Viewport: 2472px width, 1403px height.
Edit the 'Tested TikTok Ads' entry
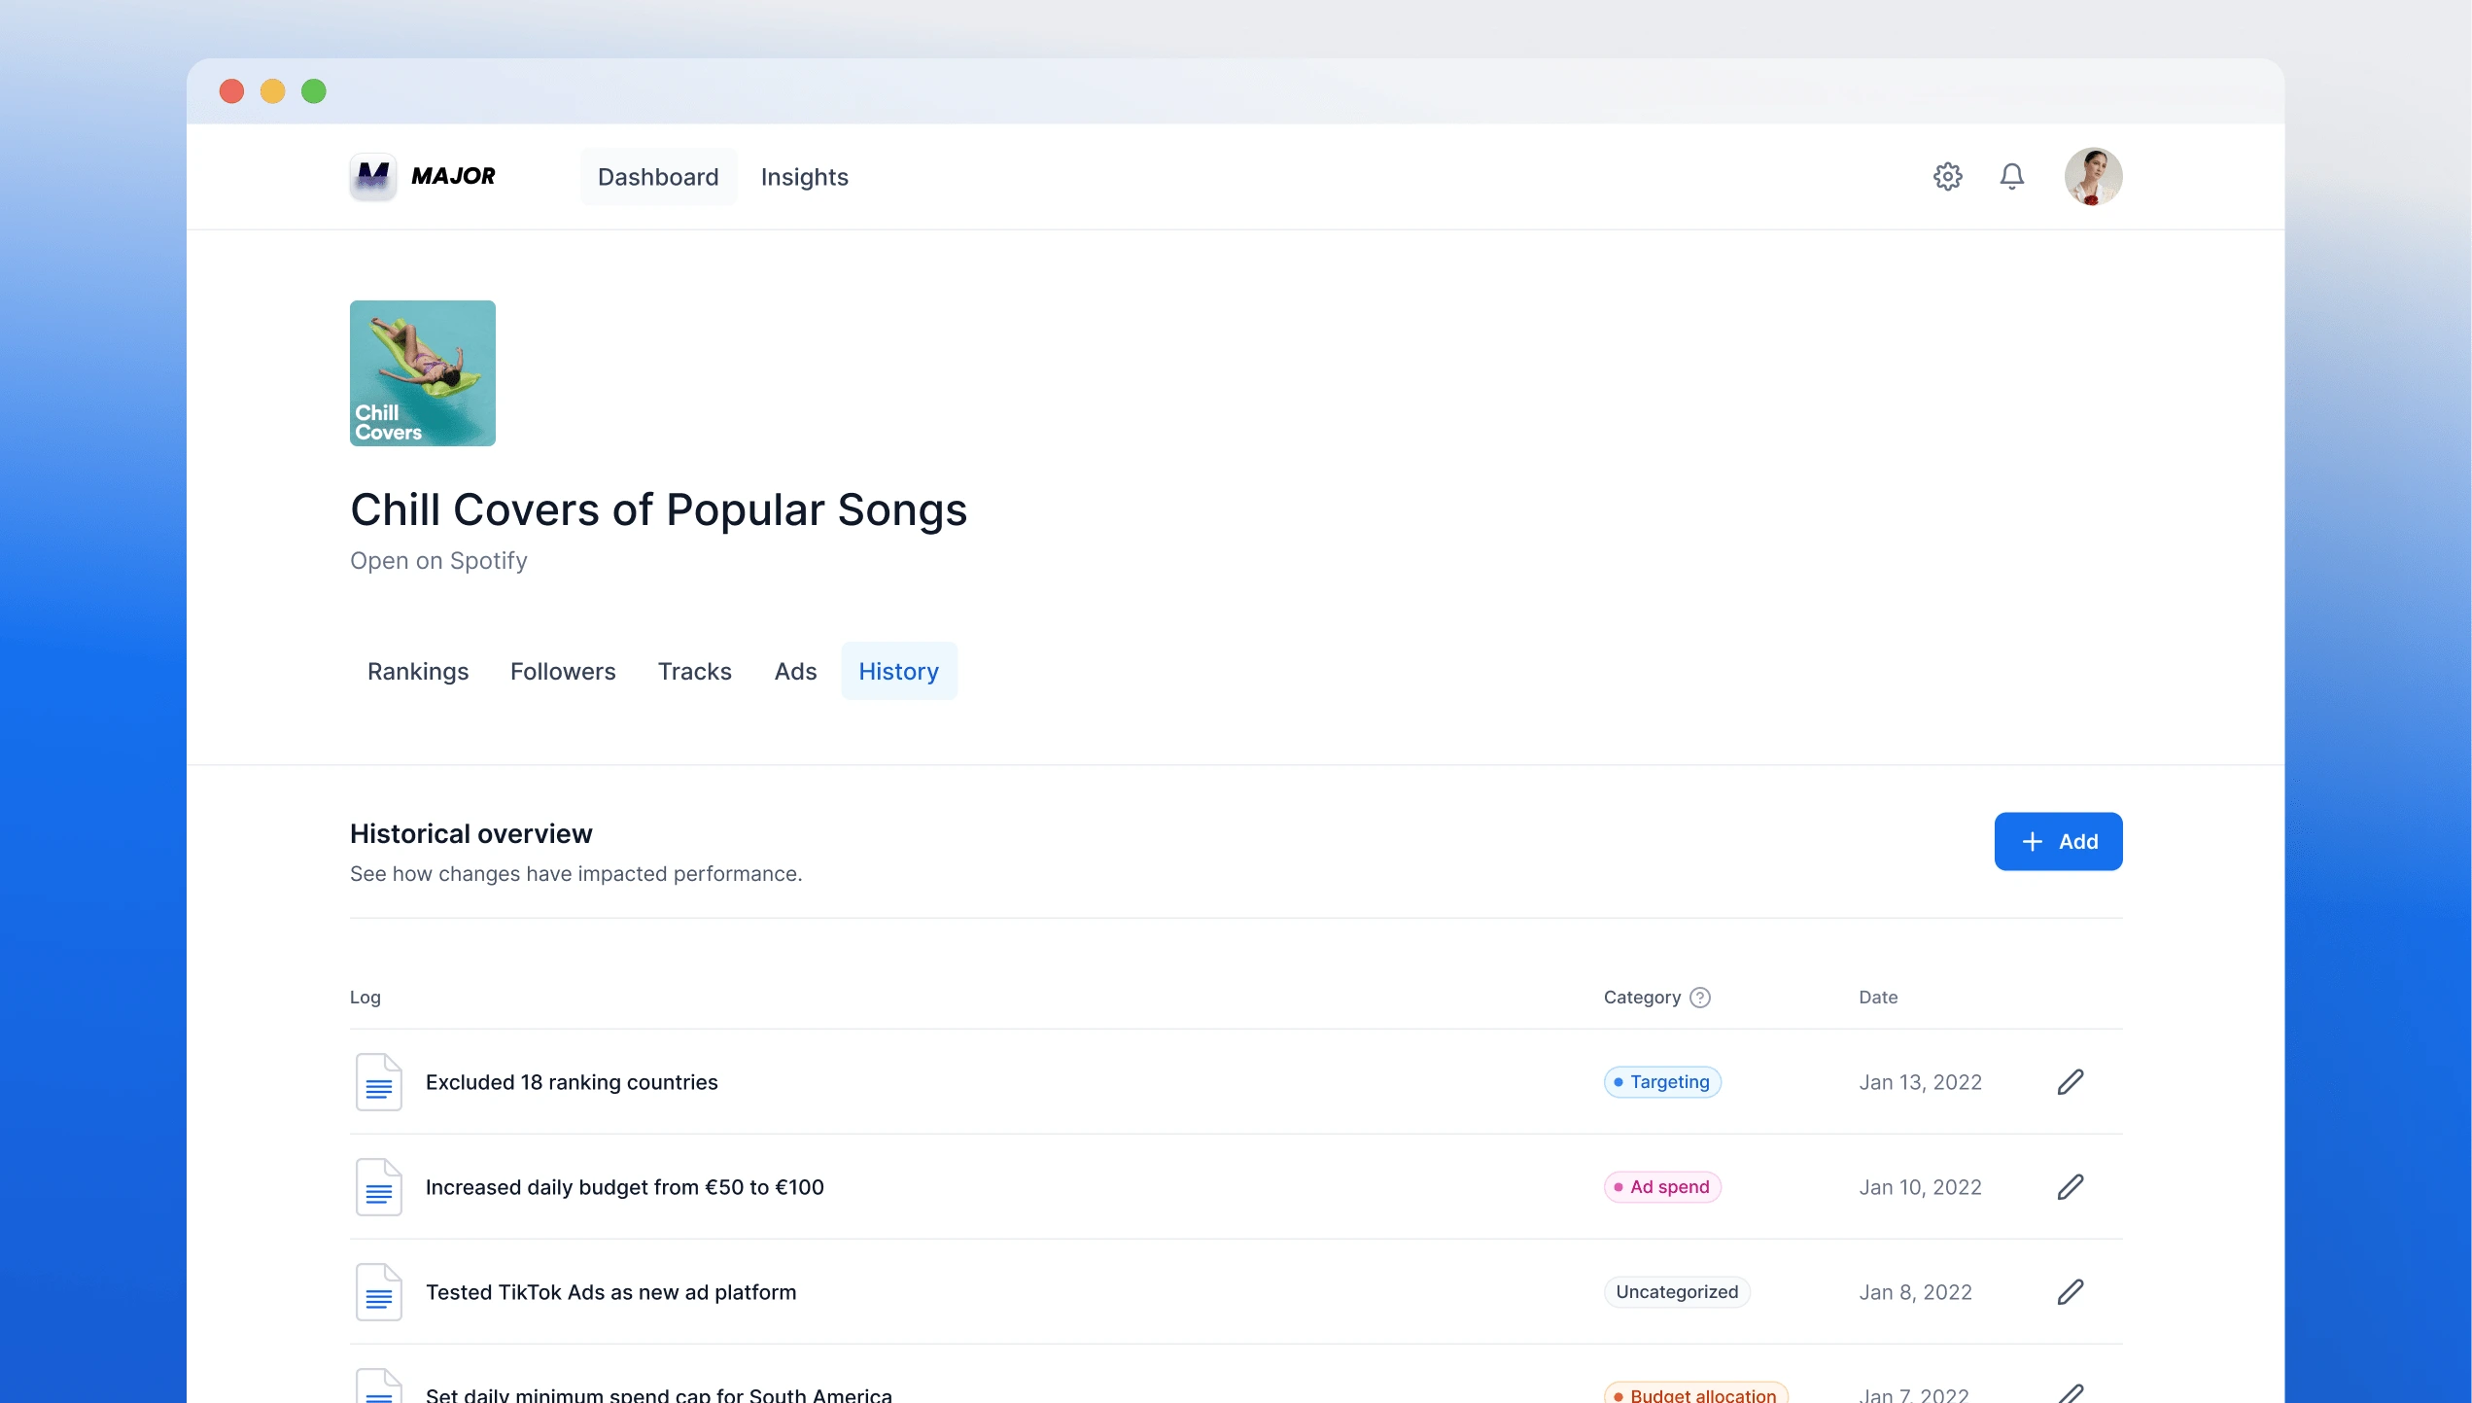pyautogui.click(x=2071, y=1291)
